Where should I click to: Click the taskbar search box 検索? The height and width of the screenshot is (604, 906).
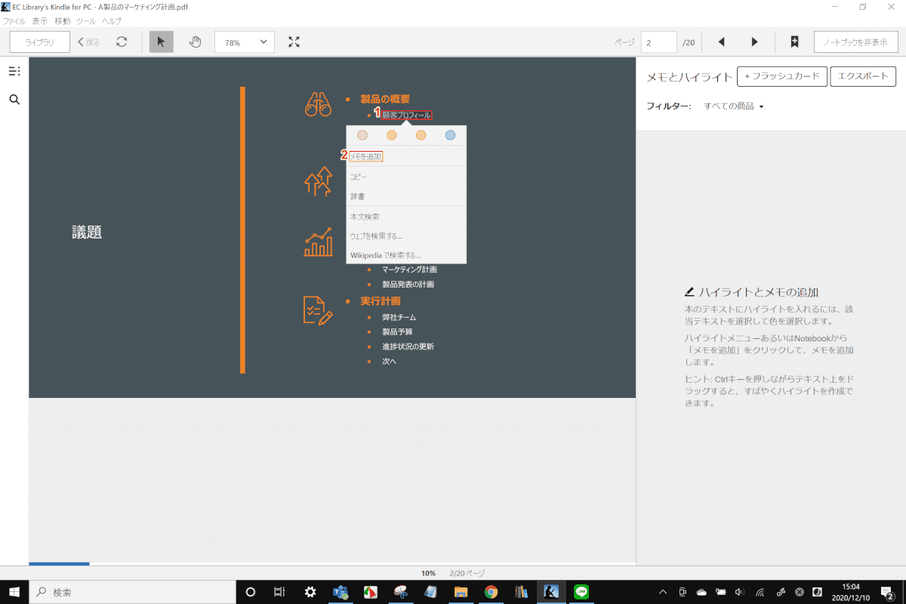(133, 592)
